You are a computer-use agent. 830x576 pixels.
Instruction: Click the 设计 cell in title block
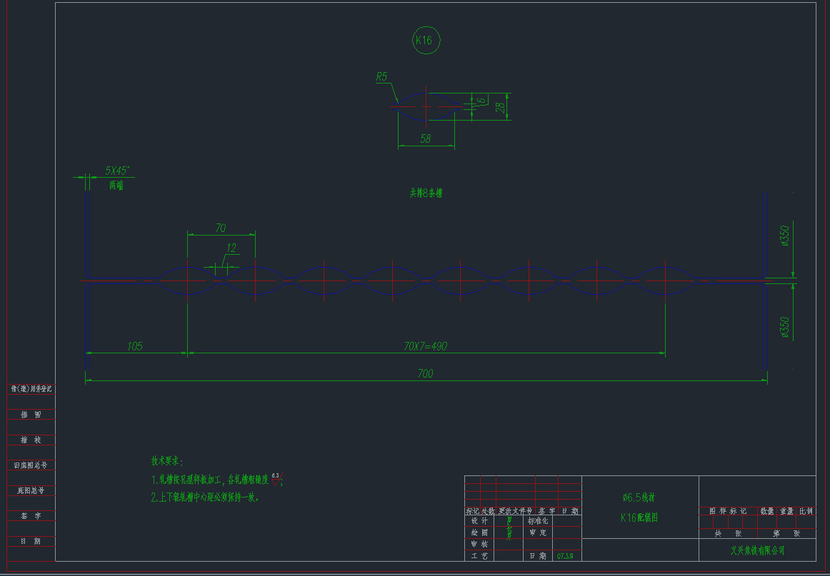[x=479, y=521]
